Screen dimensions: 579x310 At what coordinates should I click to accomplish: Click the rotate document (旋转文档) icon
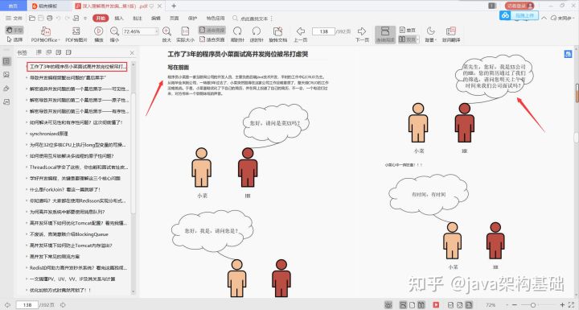click(277, 31)
